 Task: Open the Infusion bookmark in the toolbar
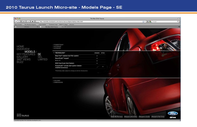[x=72, y=25]
